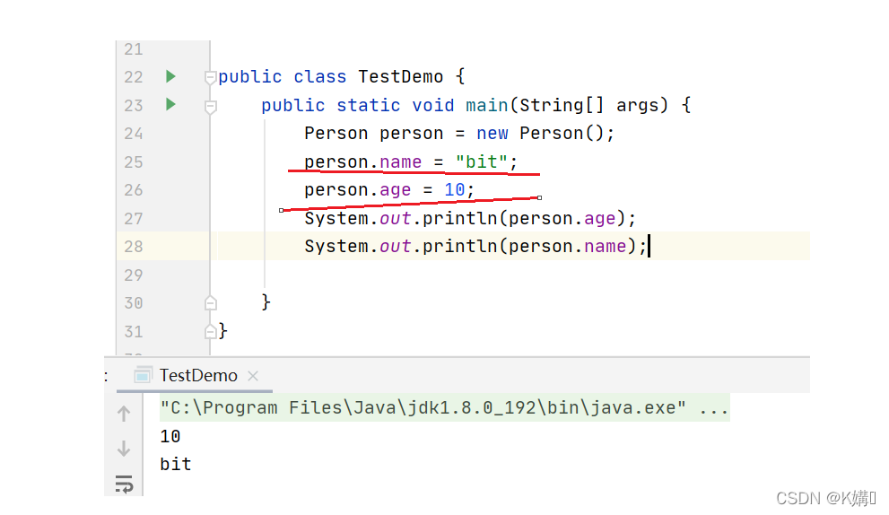The width and height of the screenshot is (889, 515).
Task: Click 'new' keyword on line 24
Action: (x=492, y=134)
